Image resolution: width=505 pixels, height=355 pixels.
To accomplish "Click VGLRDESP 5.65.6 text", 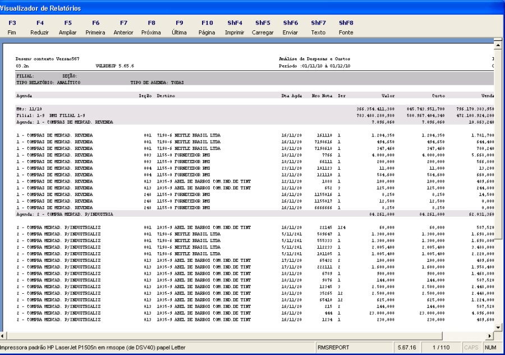I will (114, 66).
